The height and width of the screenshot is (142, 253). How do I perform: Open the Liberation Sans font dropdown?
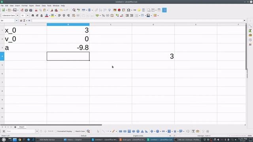coord(17,15)
